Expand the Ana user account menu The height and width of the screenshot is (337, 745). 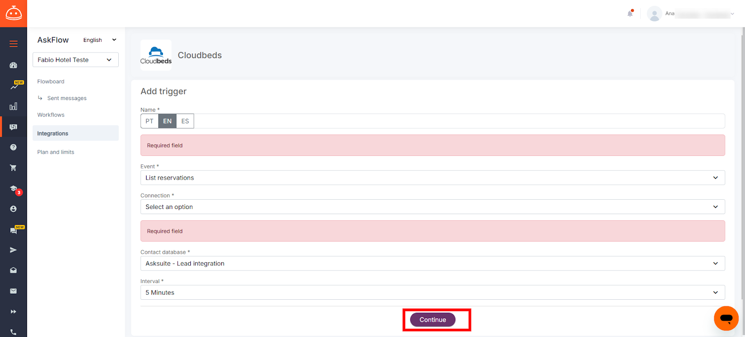tap(699, 13)
